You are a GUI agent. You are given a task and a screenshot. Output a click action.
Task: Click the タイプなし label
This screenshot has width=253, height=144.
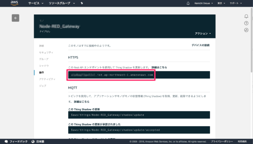pos(45,32)
